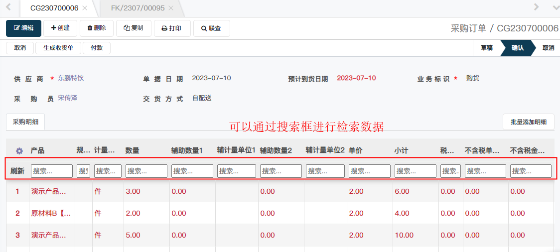
Task: Close the FK/2307/00095 tab
Action: pyautogui.click(x=170, y=8)
